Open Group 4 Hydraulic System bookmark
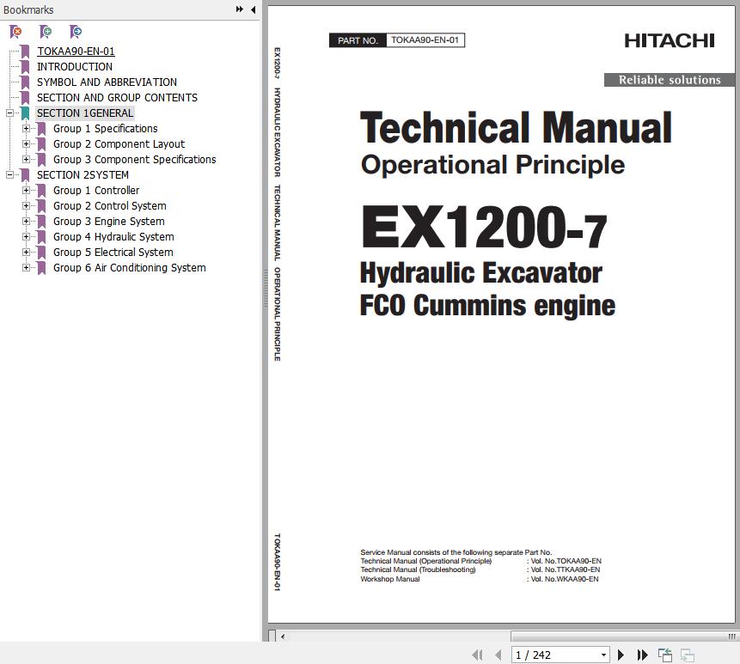Viewport: 740px width, 664px height. [x=113, y=237]
